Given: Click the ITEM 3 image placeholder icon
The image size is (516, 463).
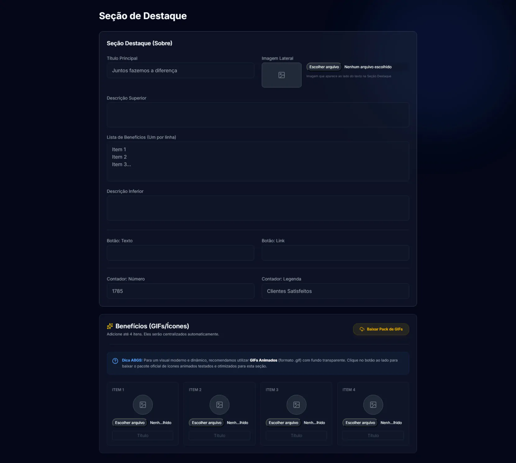Looking at the screenshot, I should (x=296, y=405).
